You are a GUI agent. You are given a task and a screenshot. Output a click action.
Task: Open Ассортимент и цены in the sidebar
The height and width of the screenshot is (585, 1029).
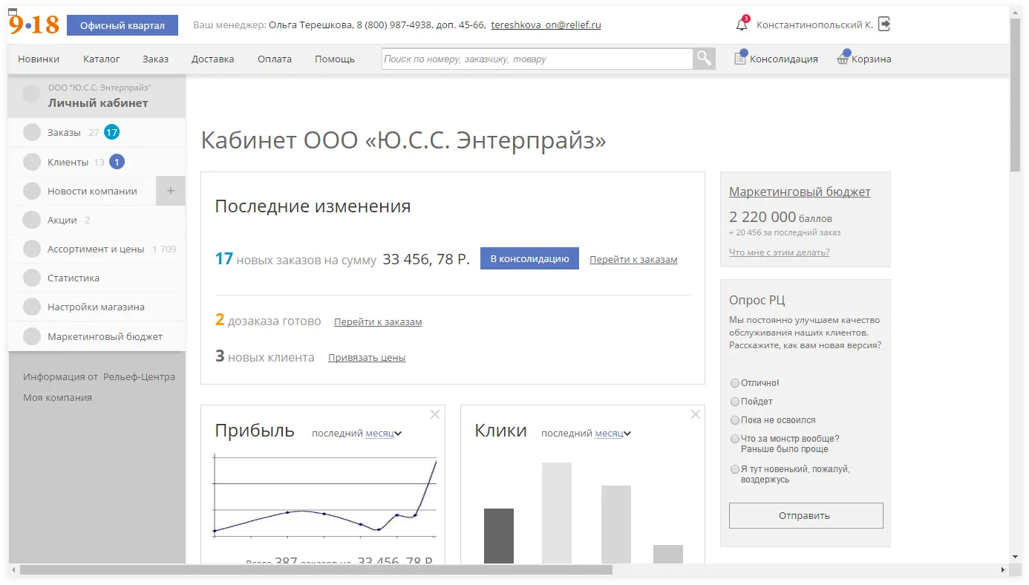tap(97, 249)
